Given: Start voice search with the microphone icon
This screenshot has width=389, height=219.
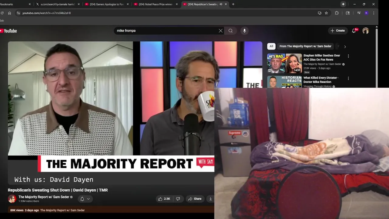Looking at the screenshot, I should pyautogui.click(x=244, y=31).
